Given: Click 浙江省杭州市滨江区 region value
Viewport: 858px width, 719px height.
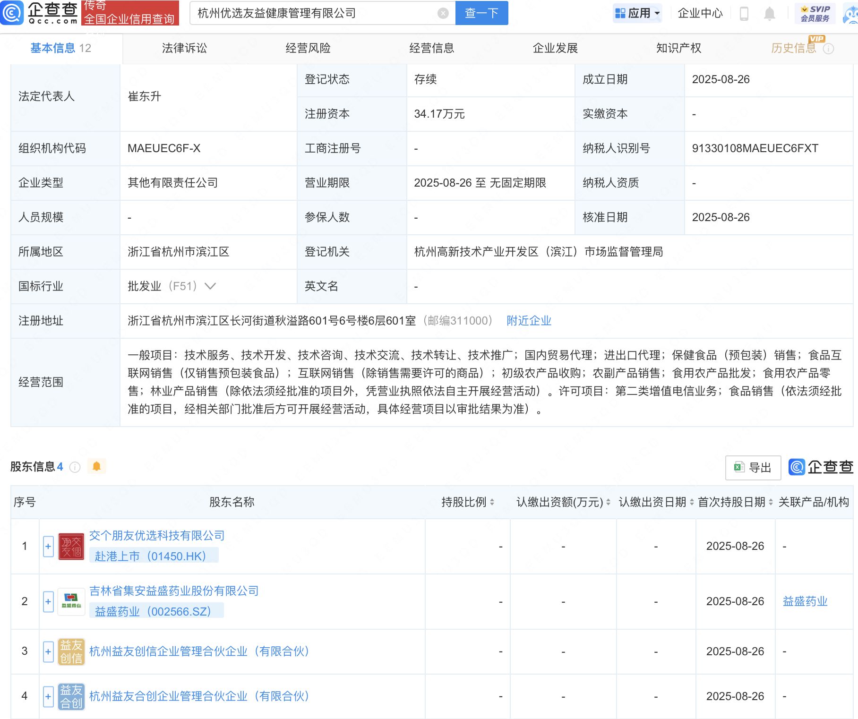Looking at the screenshot, I should pyautogui.click(x=179, y=252).
